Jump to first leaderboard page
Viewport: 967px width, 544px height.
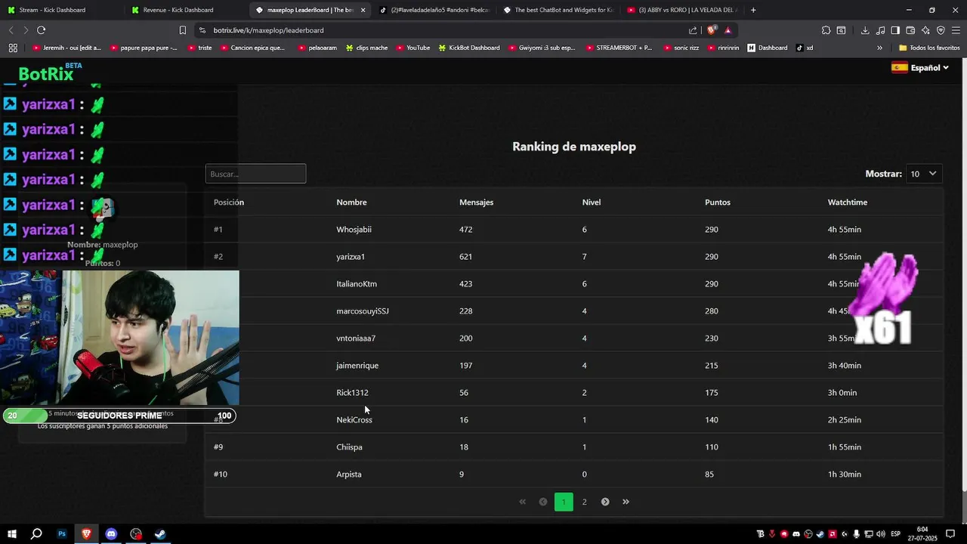coord(522,502)
